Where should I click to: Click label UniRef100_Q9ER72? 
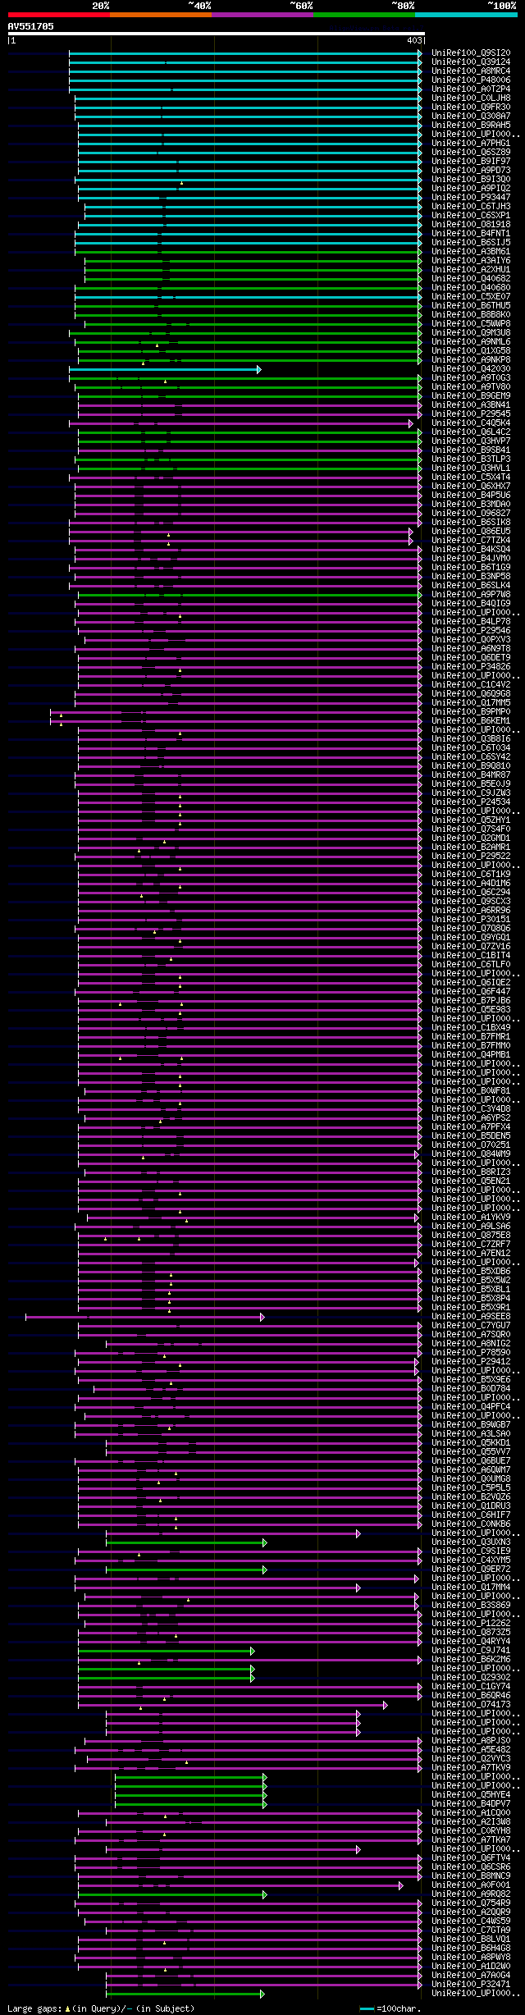471,1569
